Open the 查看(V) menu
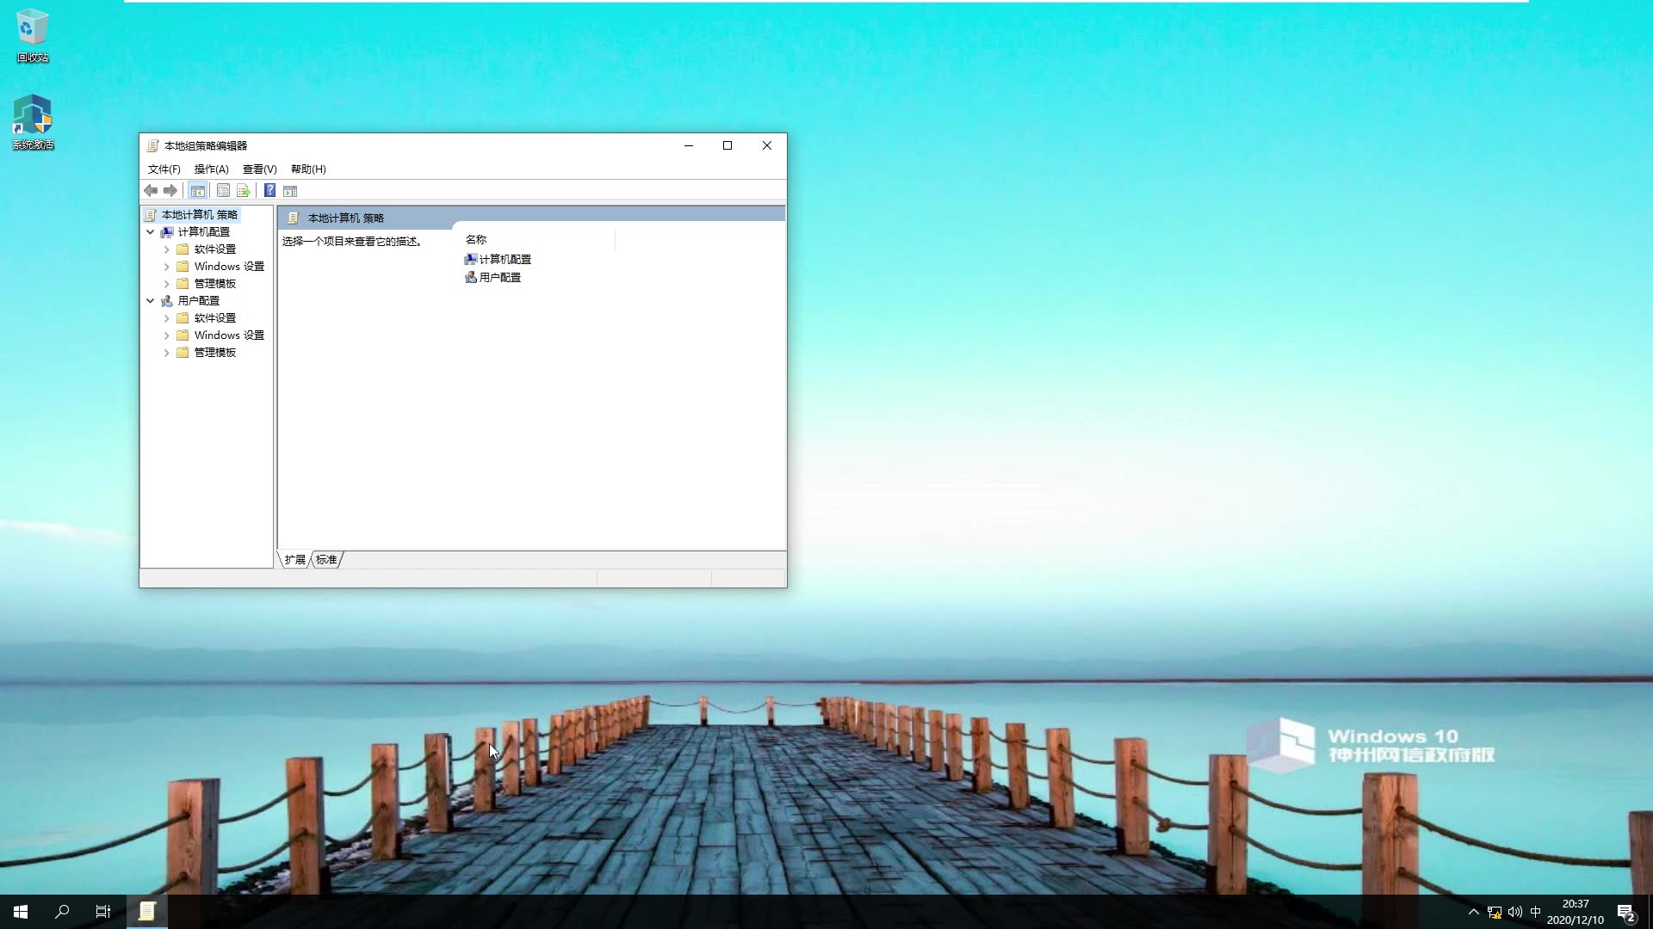This screenshot has width=1653, height=929. 259,169
